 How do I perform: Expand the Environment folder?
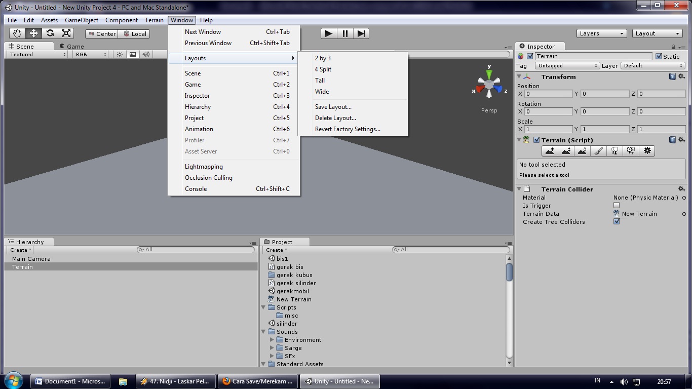click(x=272, y=340)
